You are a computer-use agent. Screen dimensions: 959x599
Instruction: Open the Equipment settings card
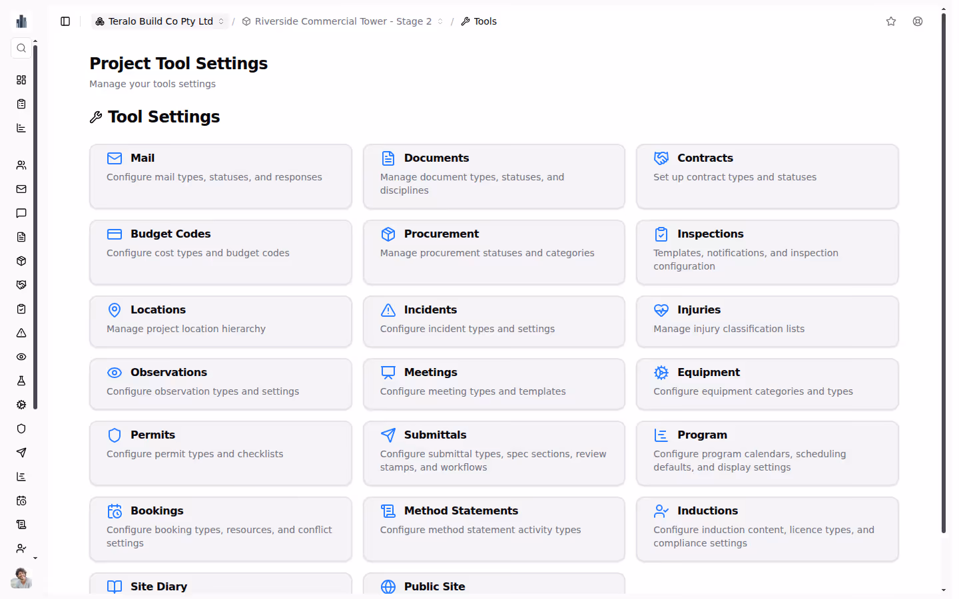767,384
